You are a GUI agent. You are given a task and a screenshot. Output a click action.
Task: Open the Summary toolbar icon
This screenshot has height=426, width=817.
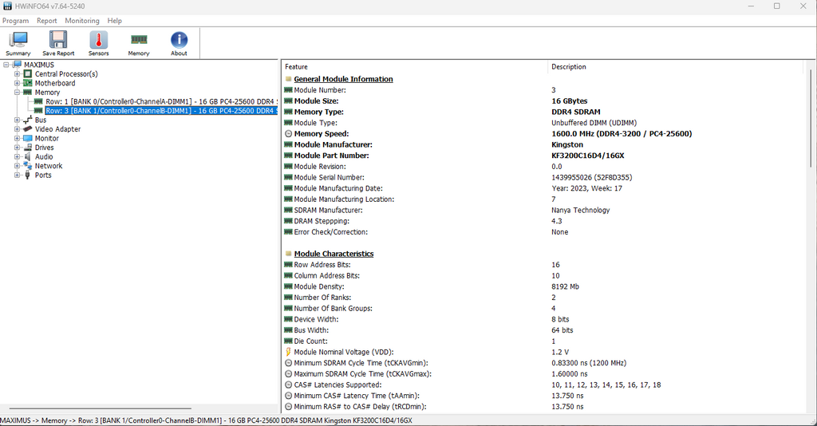pos(18,40)
